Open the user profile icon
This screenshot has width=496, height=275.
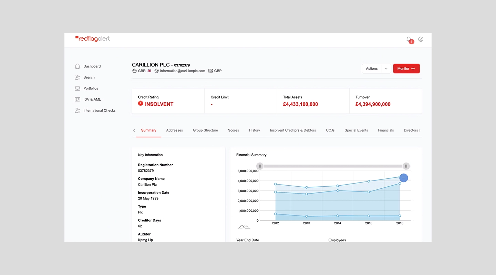pos(421,39)
